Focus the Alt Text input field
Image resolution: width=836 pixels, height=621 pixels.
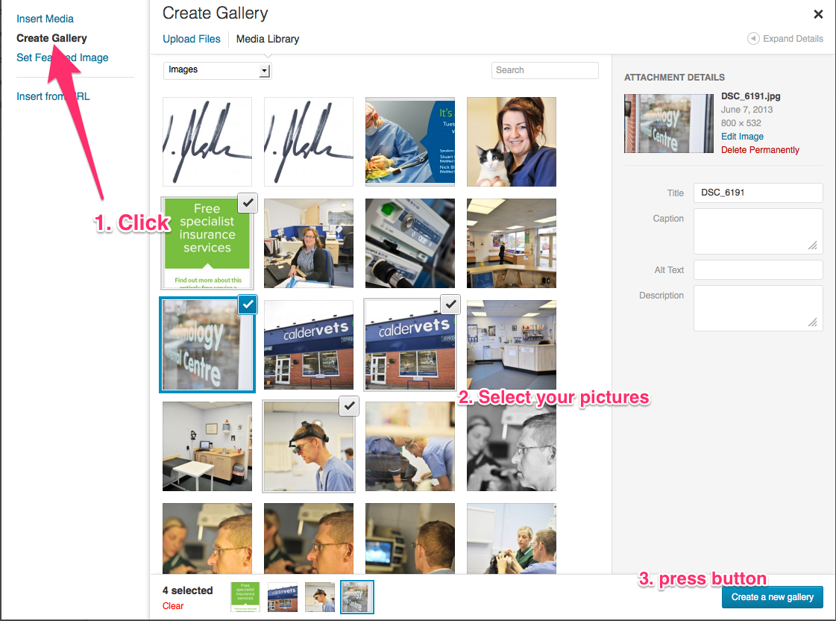pos(758,270)
